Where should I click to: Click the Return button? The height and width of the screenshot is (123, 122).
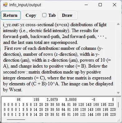11,15
